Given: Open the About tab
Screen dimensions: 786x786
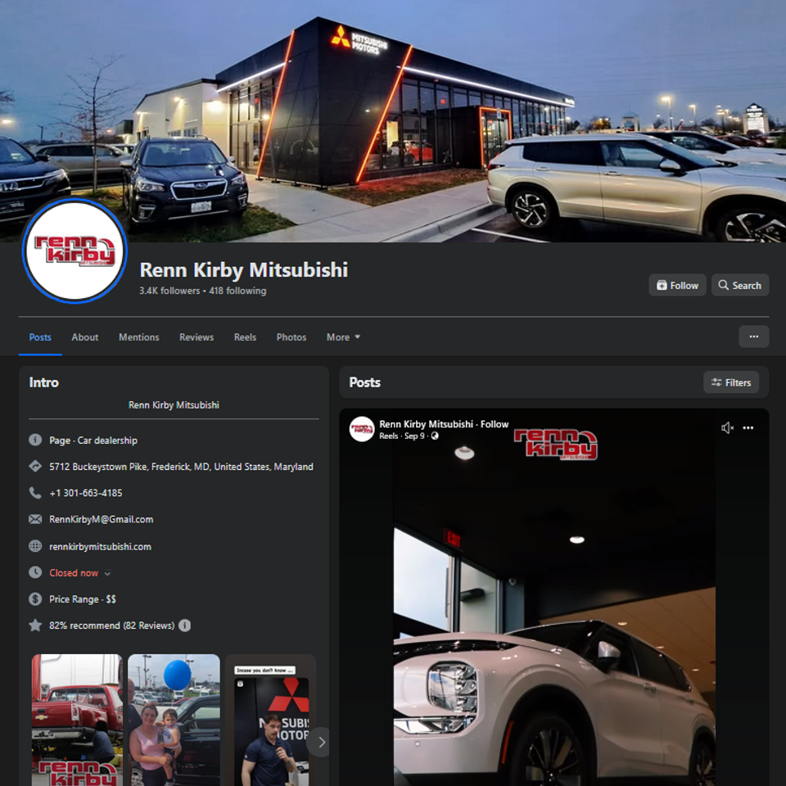Looking at the screenshot, I should 84,337.
